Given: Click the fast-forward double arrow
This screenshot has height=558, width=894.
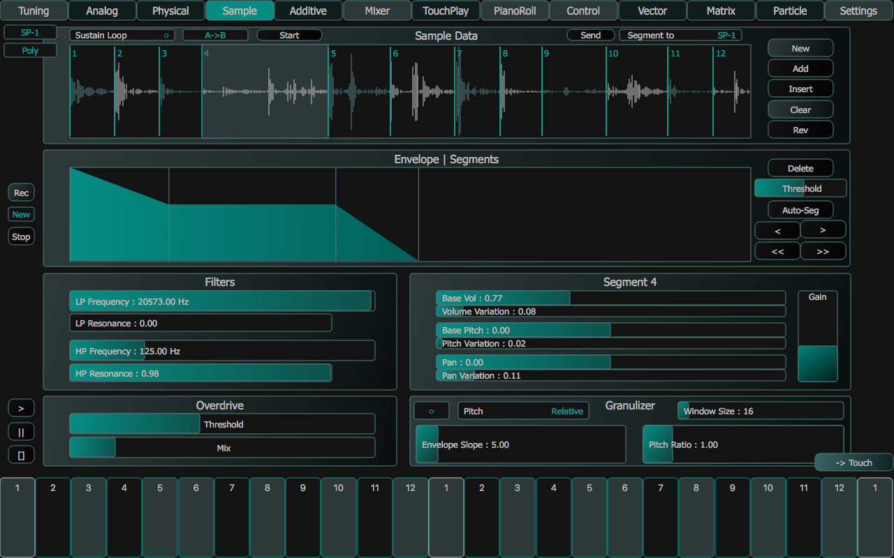Looking at the screenshot, I should click(823, 250).
